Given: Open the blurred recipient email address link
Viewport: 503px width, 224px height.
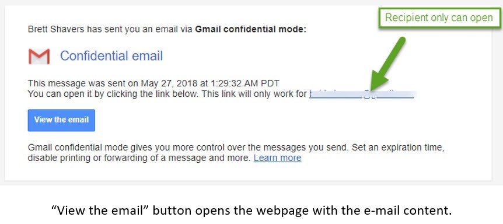Looking at the screenshot, I should point(362,94).
